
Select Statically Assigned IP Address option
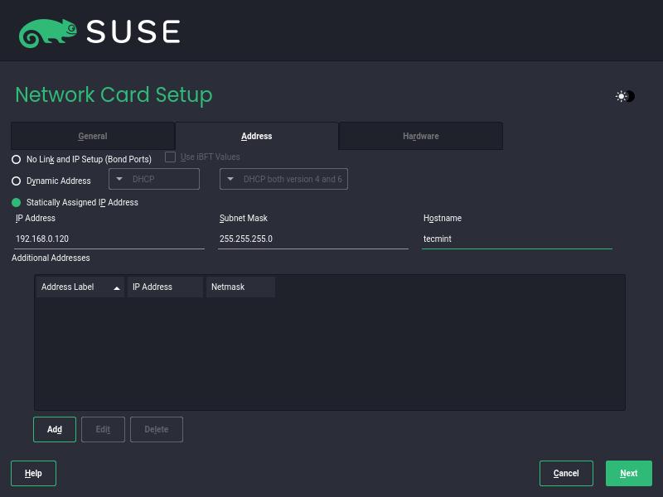coord(16,202)
